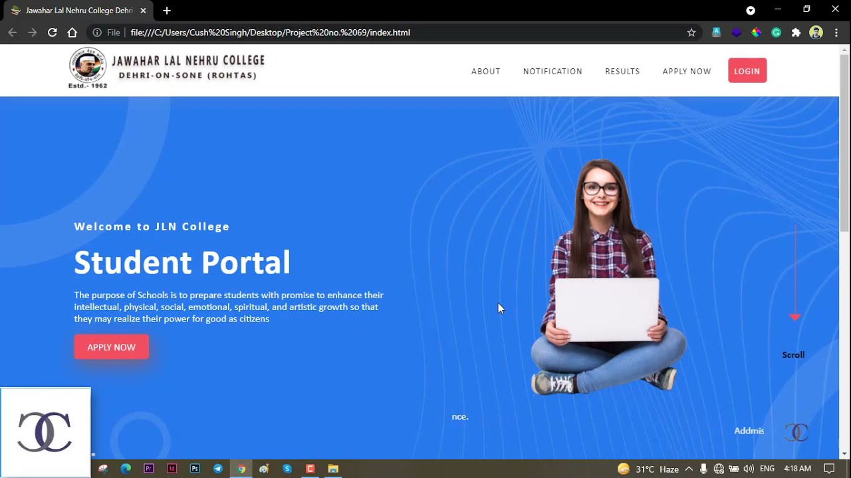851x478 pixels.
Task: Open Skype from the taskbar
Action: point(287,469)
